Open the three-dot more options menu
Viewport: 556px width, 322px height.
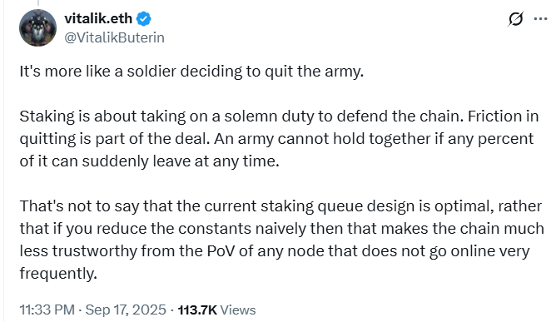540,19
